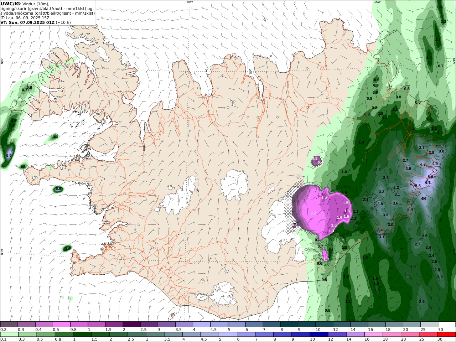The image size is (456, 342).
Task: Select upper legend white swatch above 30
Action: pyautogui.click(x=447, y=325)
